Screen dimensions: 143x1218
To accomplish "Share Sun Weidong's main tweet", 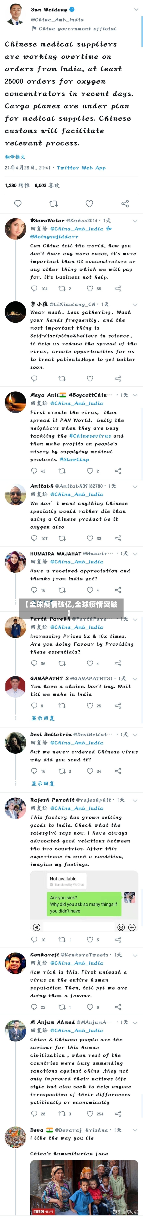I will (x=125, y=203).
